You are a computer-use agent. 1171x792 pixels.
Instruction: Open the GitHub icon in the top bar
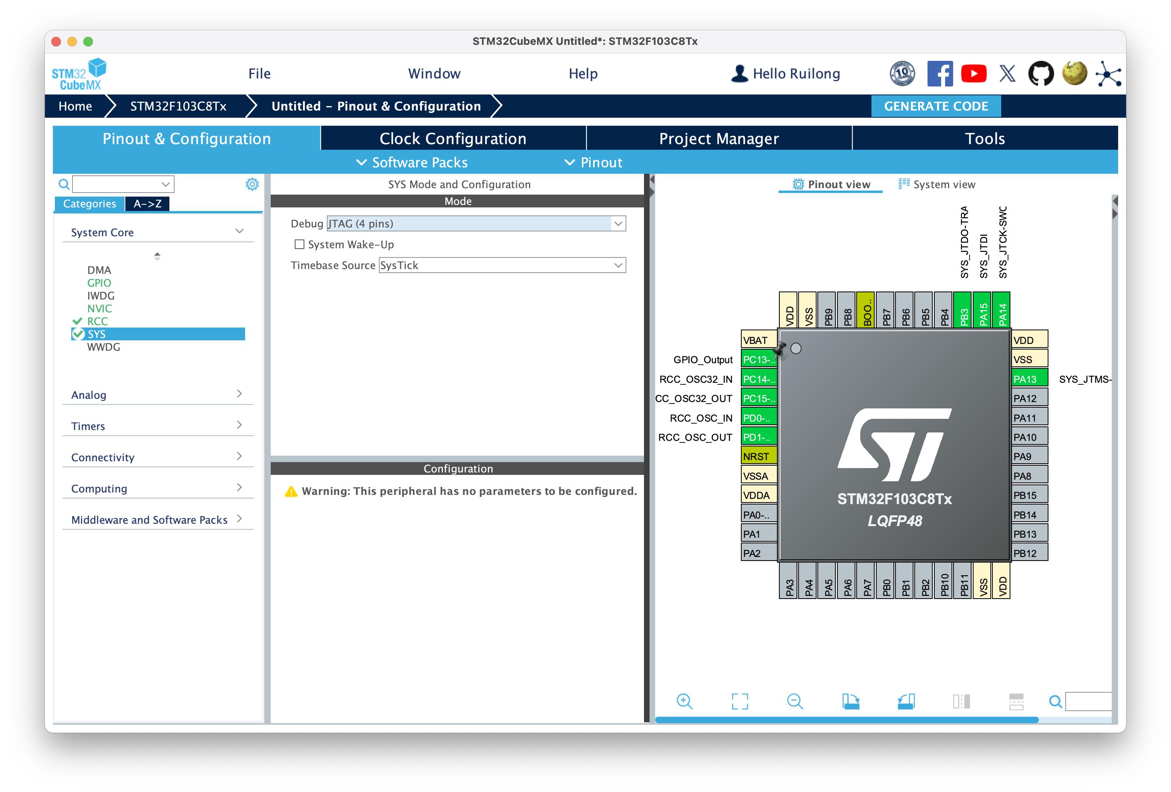click(x=1040, y=74)
